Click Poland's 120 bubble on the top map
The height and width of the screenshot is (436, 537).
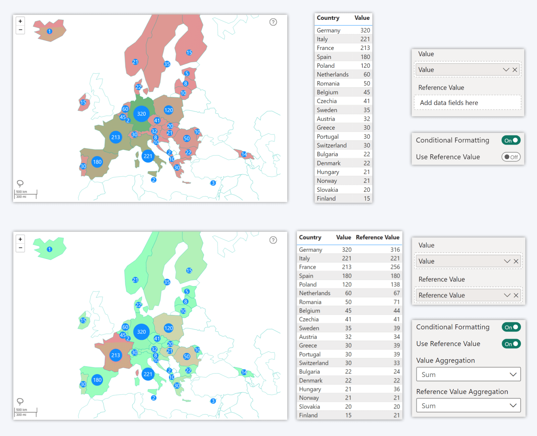tap(168, 110)
